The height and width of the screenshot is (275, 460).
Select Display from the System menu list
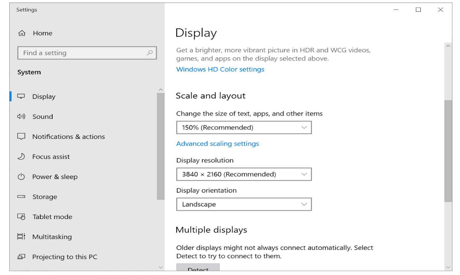(x=44, y=96)
